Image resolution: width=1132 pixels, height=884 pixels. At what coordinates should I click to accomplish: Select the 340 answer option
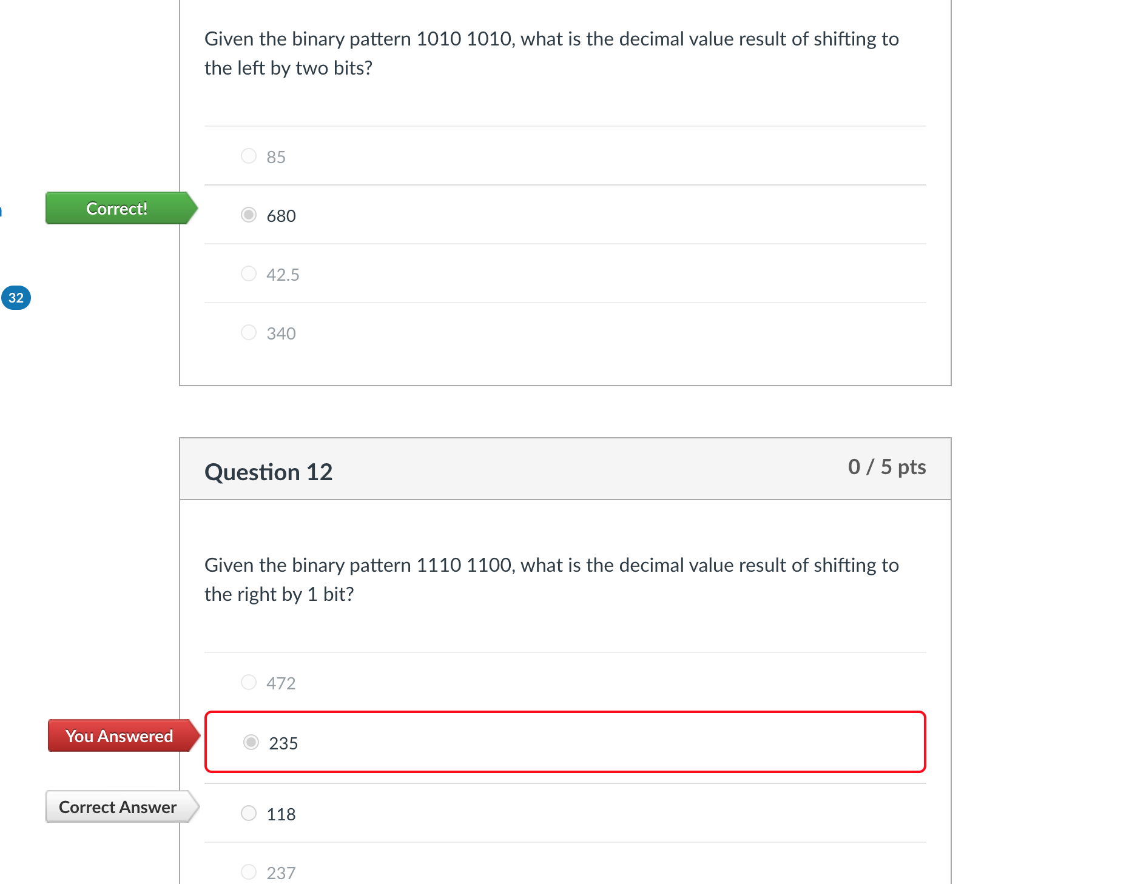[x=249, y=332]
